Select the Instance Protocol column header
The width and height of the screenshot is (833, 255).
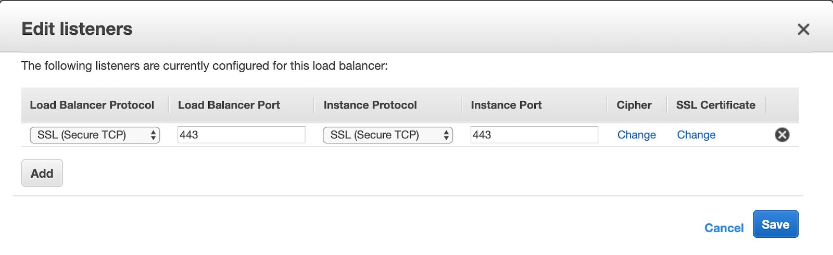370,105
